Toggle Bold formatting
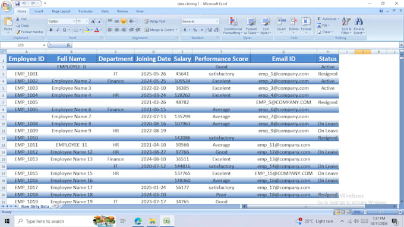Image resolution: width=404 pixels, height=227 pixels. pos(51,30)
